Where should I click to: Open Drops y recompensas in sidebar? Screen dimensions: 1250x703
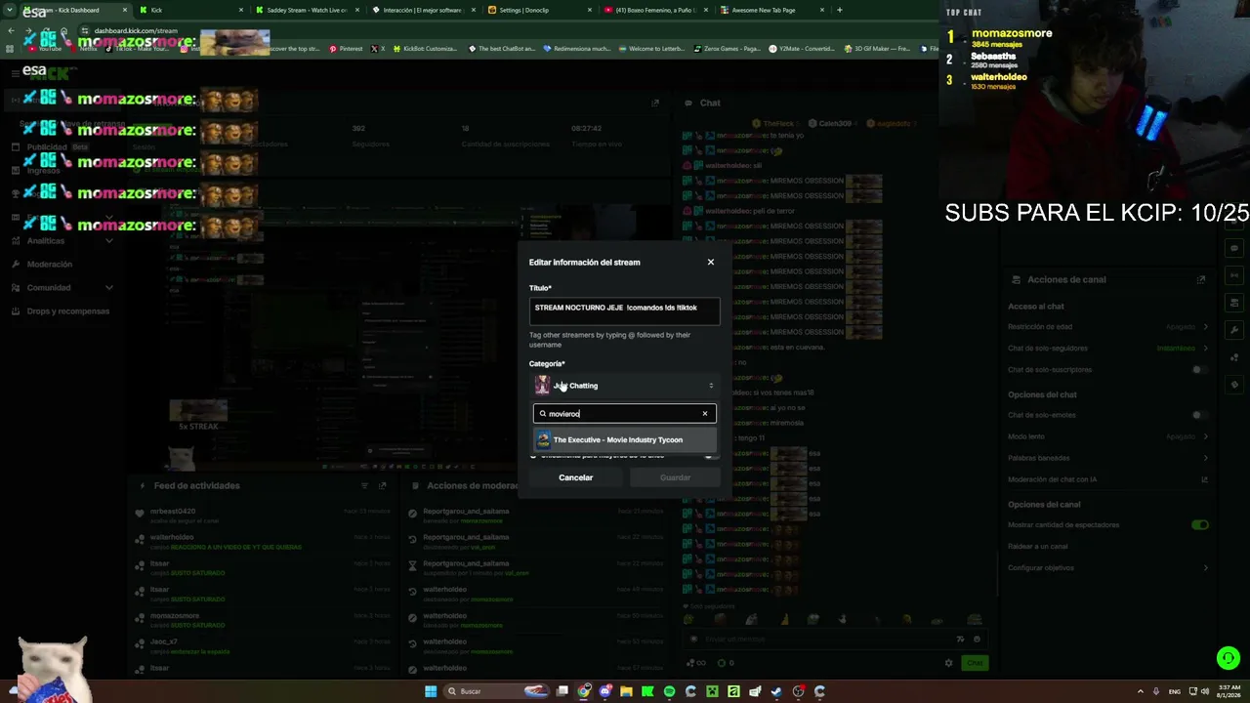point(62,311)
